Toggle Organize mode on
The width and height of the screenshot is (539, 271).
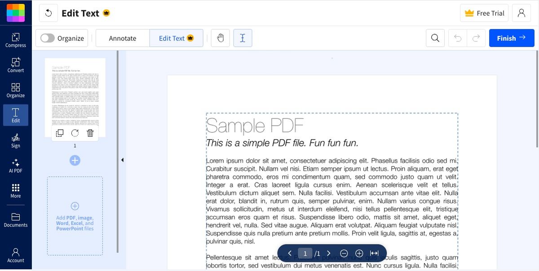click(x=47, y=38)
